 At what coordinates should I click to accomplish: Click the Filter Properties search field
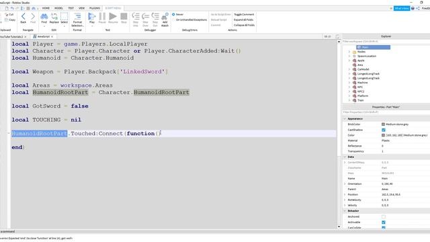point(386,112)
